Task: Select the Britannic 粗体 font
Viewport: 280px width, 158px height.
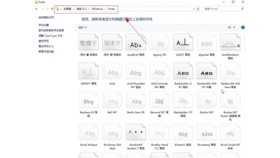Action: pyautogui.click(x=183, y=132)
